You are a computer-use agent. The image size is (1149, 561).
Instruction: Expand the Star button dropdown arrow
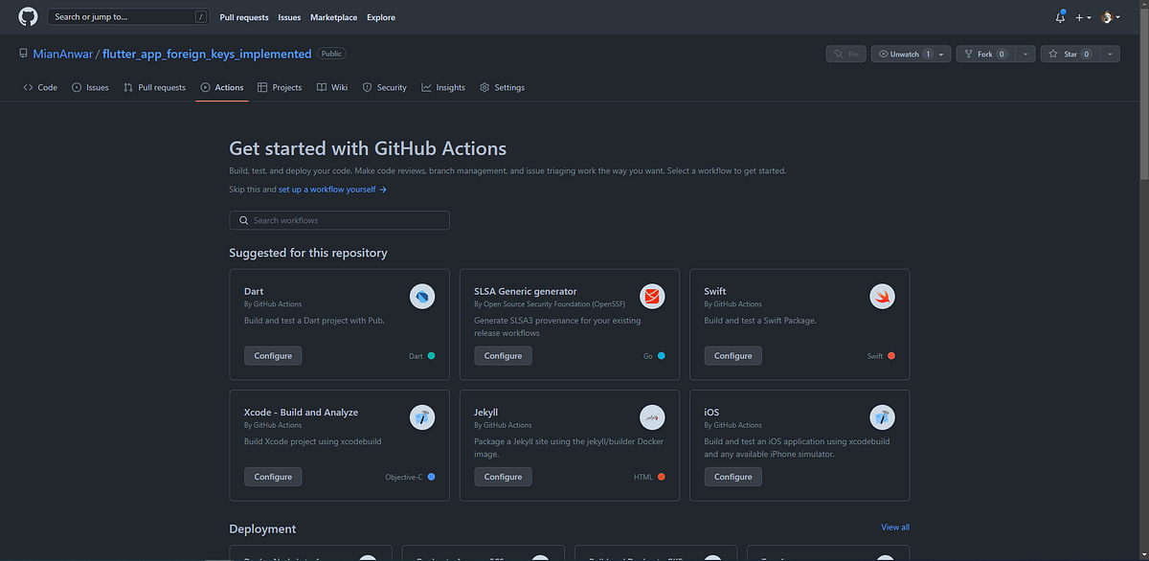point(1110,54)
